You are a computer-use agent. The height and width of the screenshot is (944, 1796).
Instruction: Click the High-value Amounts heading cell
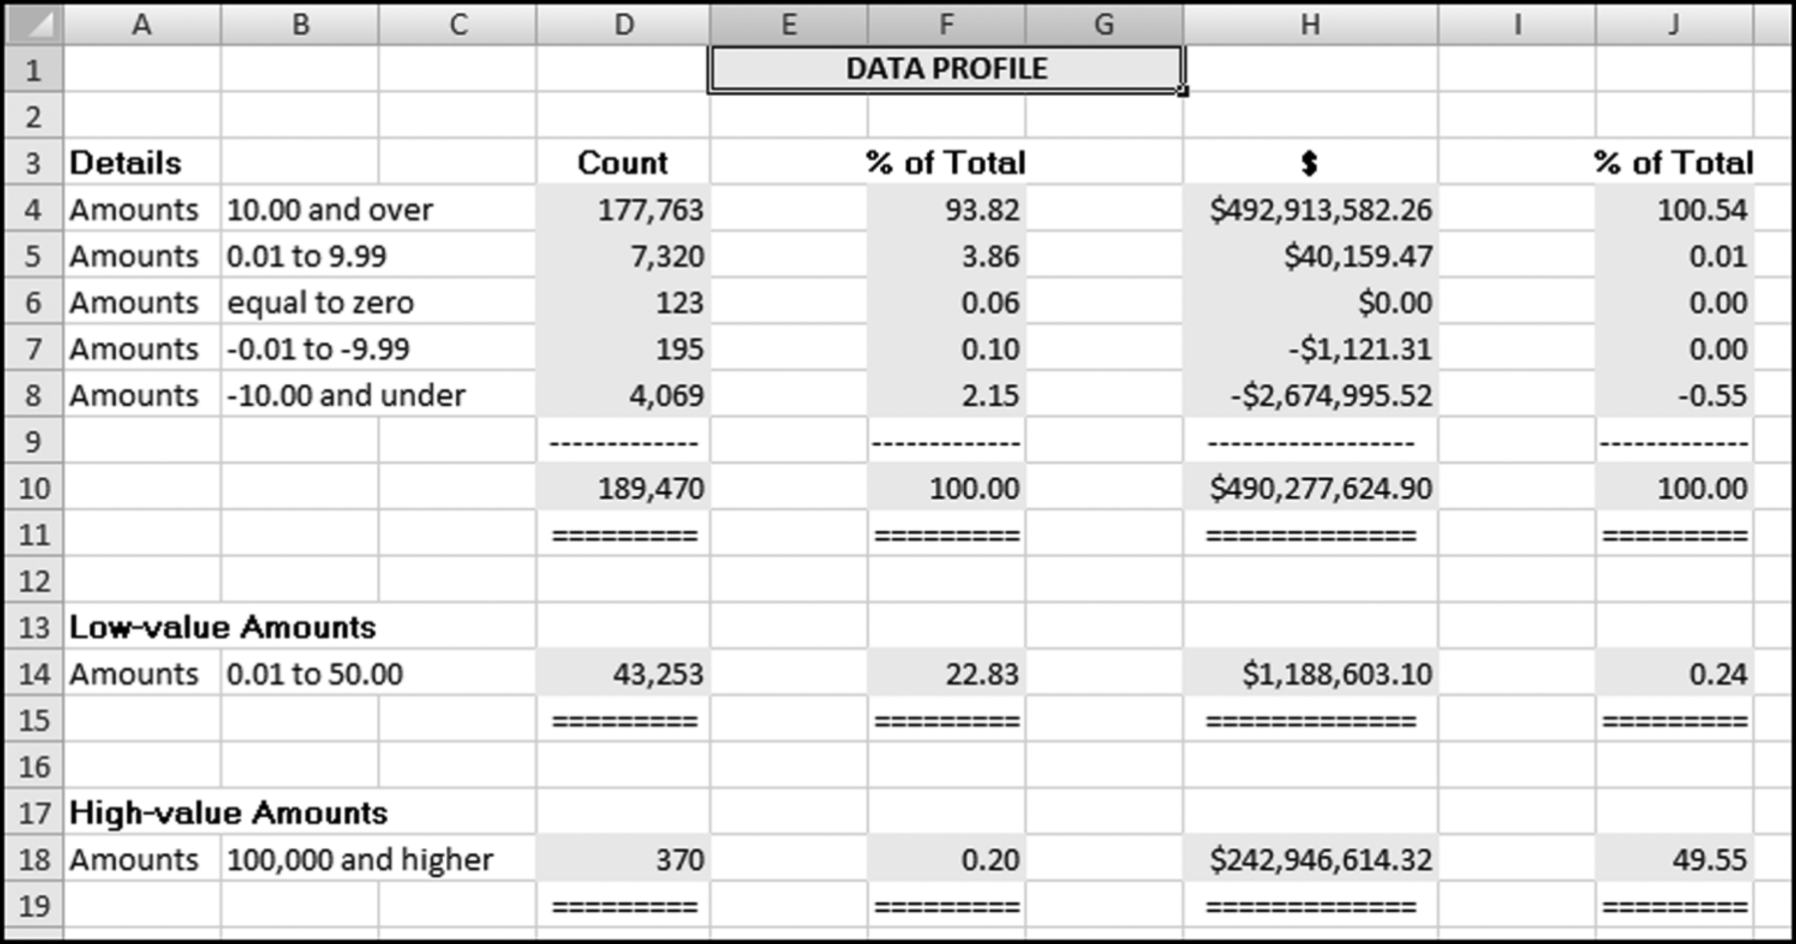point(228,812)
